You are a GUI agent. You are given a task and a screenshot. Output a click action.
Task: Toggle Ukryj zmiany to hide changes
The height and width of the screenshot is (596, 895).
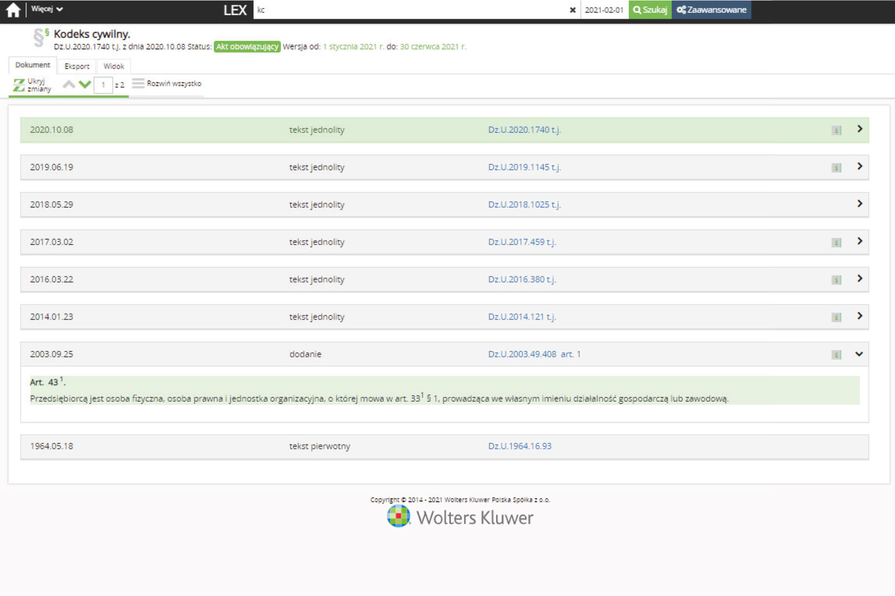click(33, 85)
